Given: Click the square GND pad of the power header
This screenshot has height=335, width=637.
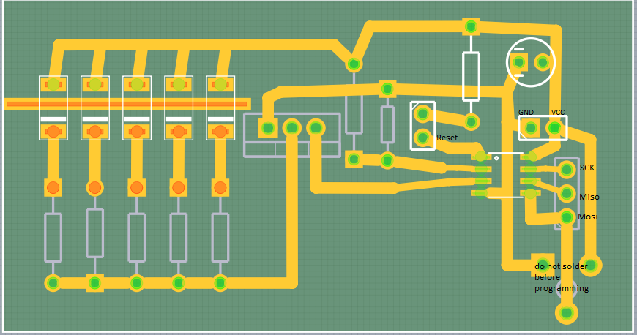Looking at the screenshot, I should point(531,128).
